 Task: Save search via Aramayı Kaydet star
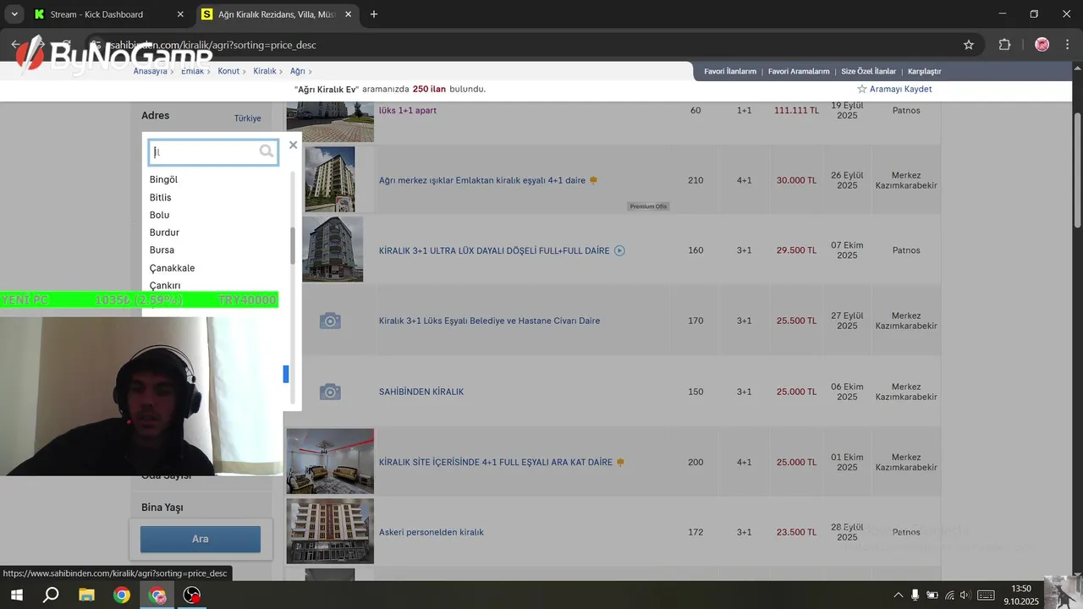point(894,89)
